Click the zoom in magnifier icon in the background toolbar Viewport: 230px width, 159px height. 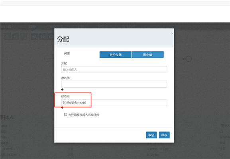[35, 36]
